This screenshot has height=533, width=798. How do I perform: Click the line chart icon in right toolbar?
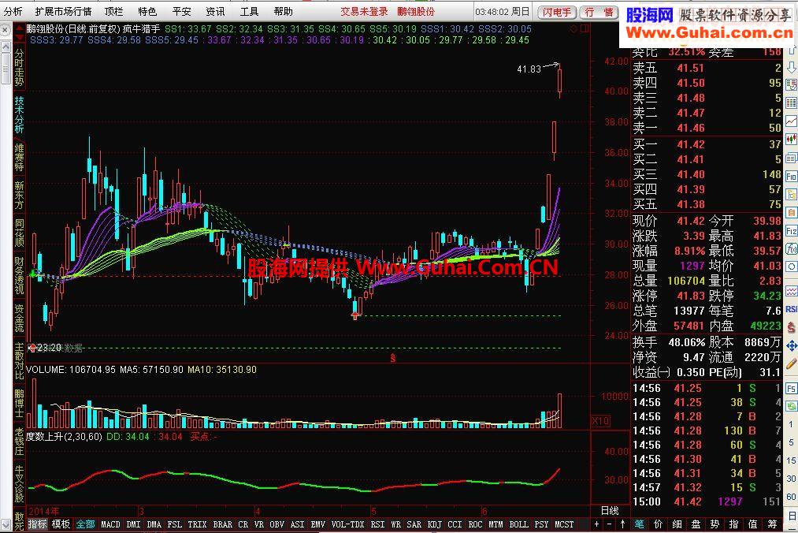point(792,121)
